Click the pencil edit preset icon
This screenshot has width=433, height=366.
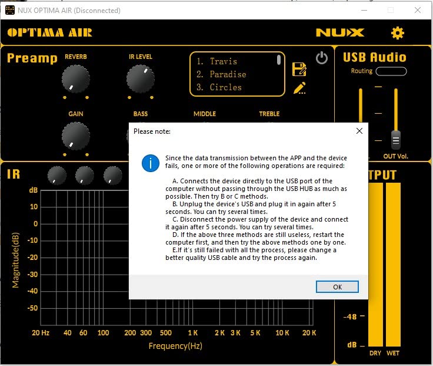(x=299, y=88)
